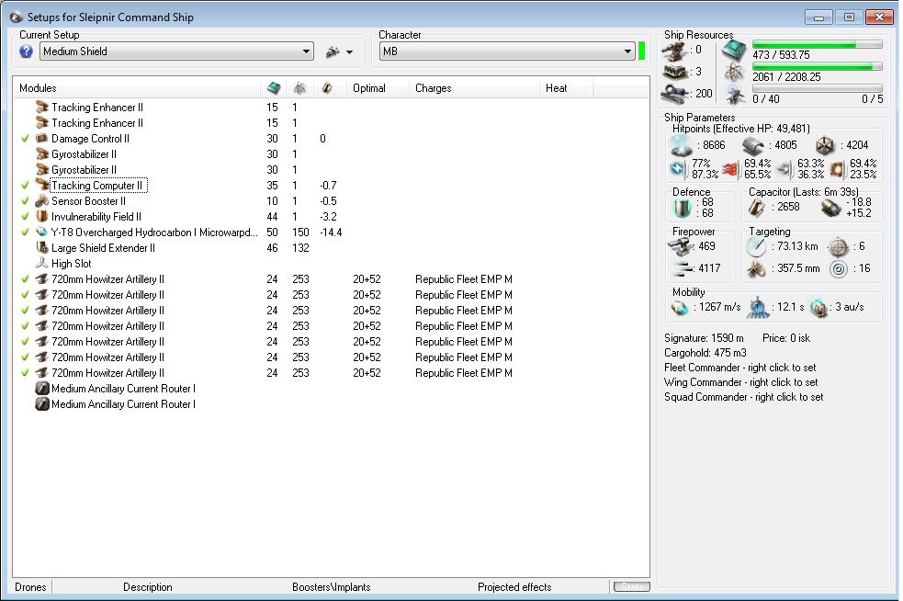Click the thermal resistance flame icon
This screenshot has width=903, height=601.
(x=729, y=169)
